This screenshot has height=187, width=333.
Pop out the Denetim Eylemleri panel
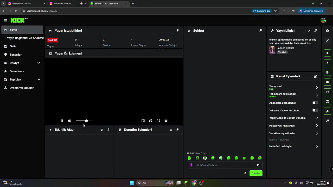177,130
